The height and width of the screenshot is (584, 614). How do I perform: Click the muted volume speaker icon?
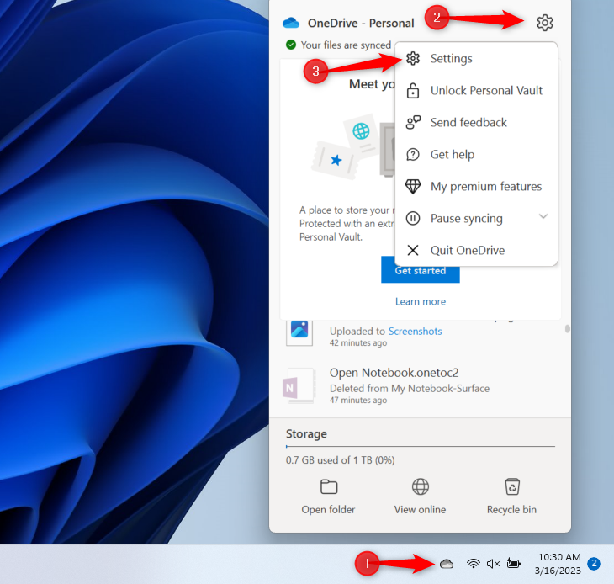[493, 563]
